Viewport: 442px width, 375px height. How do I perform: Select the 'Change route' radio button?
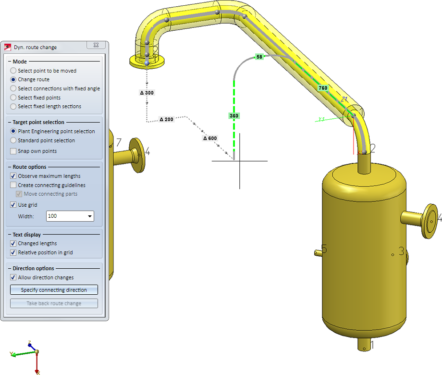point(13,80)
